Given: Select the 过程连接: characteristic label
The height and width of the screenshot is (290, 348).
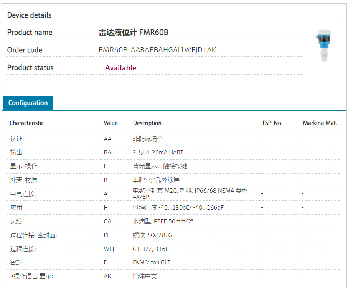Looking at the screenshot, I should 23,249.
